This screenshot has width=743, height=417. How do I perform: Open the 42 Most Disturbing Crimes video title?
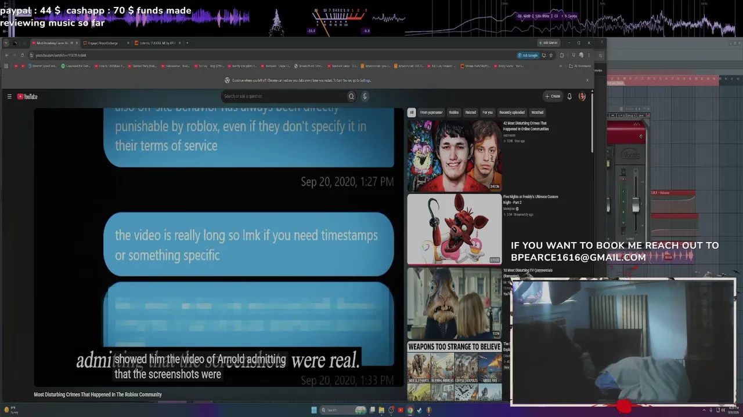526,126
